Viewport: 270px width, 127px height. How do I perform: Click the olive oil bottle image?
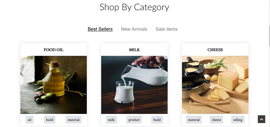(x=54, y=85)
